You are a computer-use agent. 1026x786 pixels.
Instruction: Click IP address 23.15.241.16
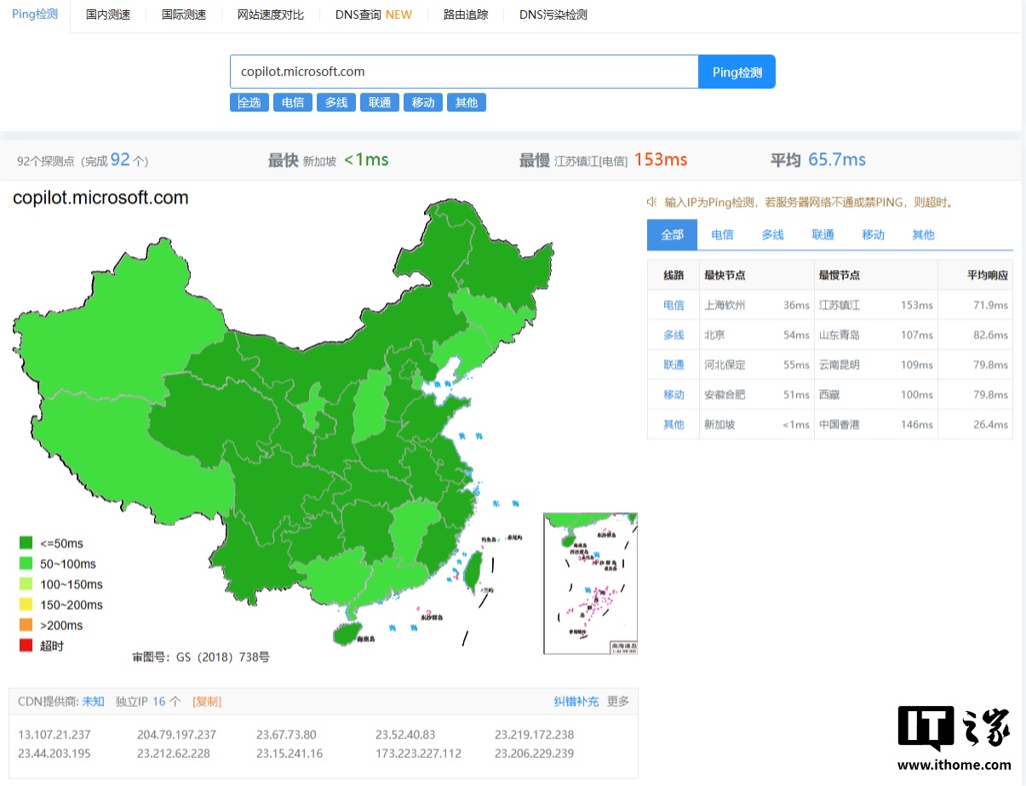pos(289,754)
